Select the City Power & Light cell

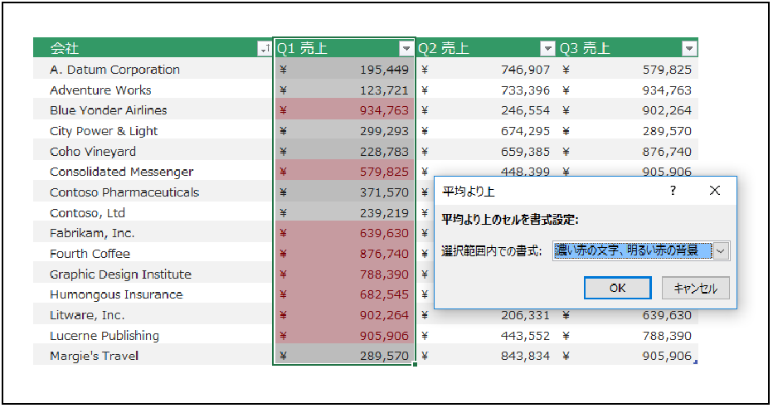pyautogui.click(x=153, y=131)
